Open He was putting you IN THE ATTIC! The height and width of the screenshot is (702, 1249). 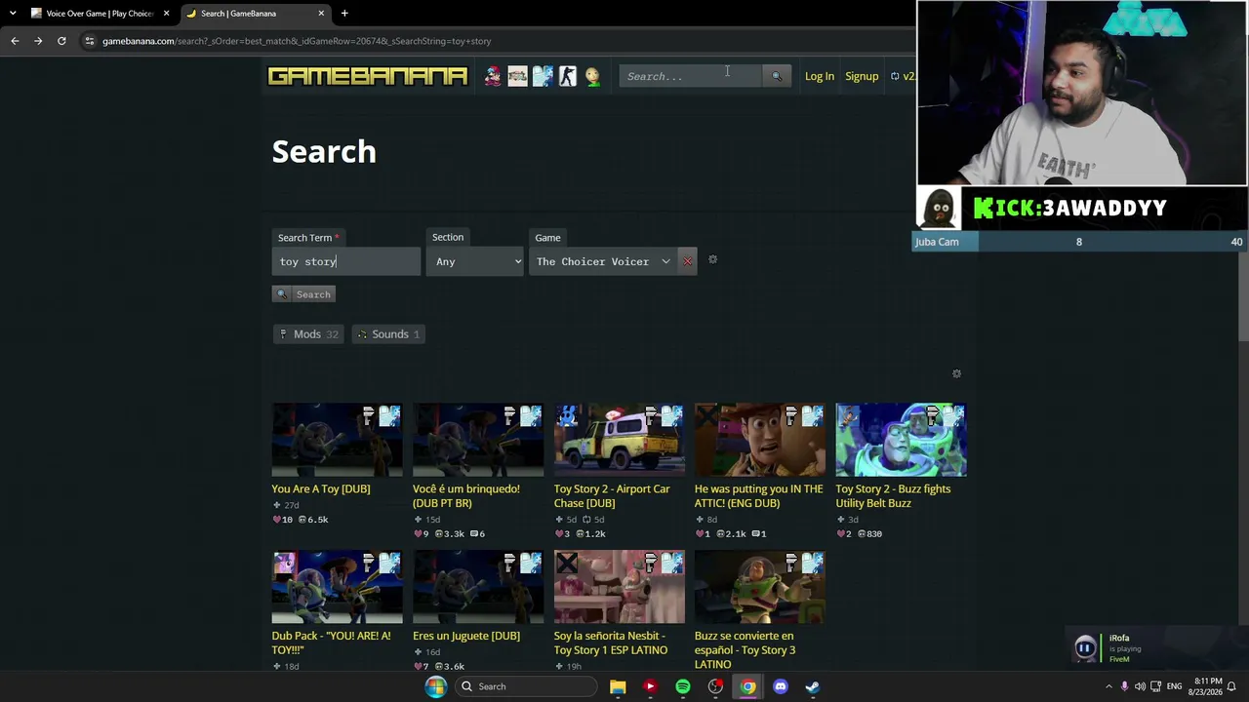[x=759, y=496]
